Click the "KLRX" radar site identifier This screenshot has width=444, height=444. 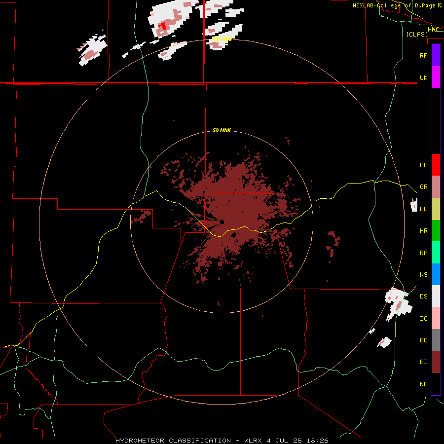click(x=253, y=441)
